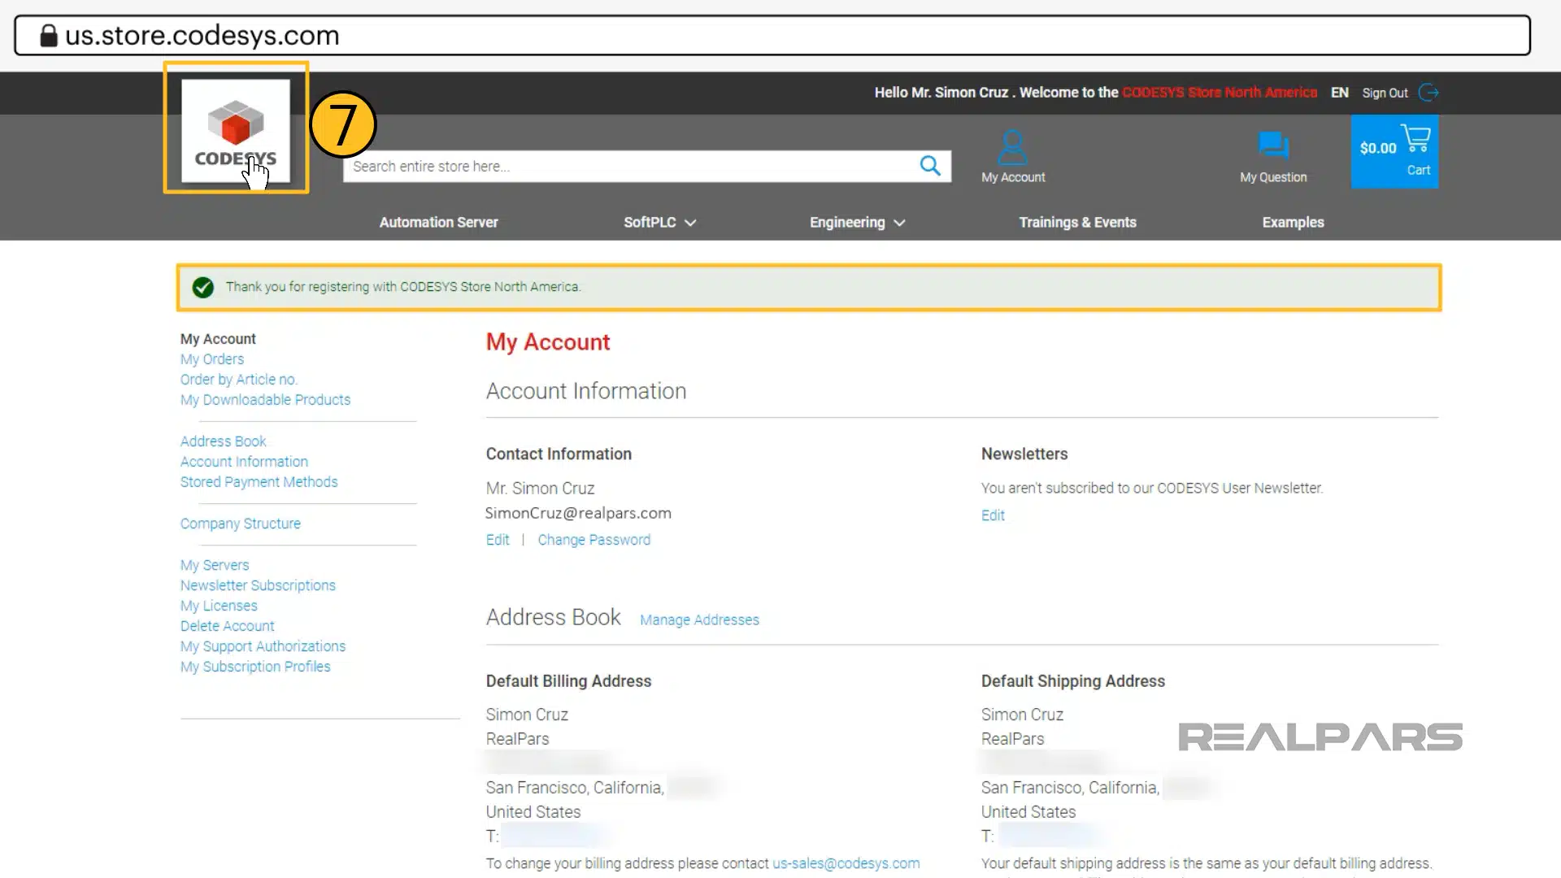Click the Sign Out arrow icon
The image size is (1561, 878).
[1428, 93]
